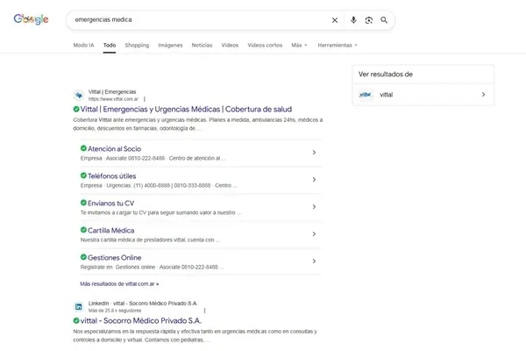Click 'Vittal | Emergencias' site name text
The image size is (526, 351).
[x=112, y=92]
